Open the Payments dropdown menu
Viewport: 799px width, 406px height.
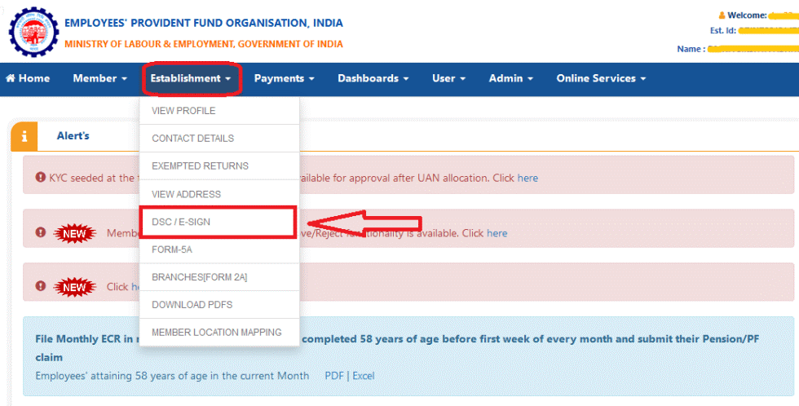285,78
